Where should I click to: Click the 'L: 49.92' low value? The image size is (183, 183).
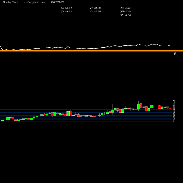coord(96,12)
